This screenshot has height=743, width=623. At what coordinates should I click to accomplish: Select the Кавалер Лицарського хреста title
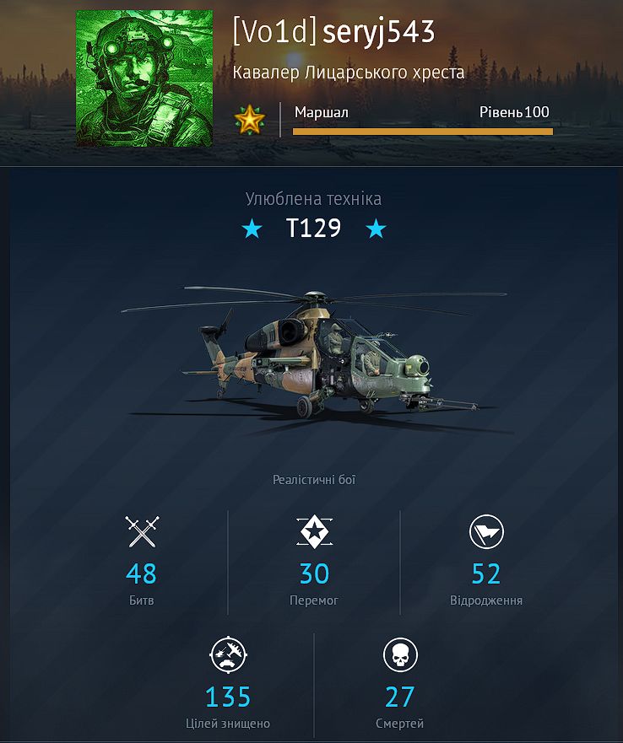[x=349, y=73]
